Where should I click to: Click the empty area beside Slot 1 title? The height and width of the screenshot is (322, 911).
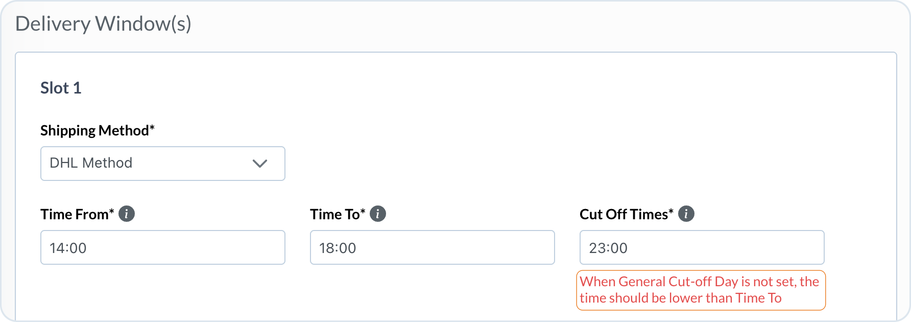coord(460,88)
